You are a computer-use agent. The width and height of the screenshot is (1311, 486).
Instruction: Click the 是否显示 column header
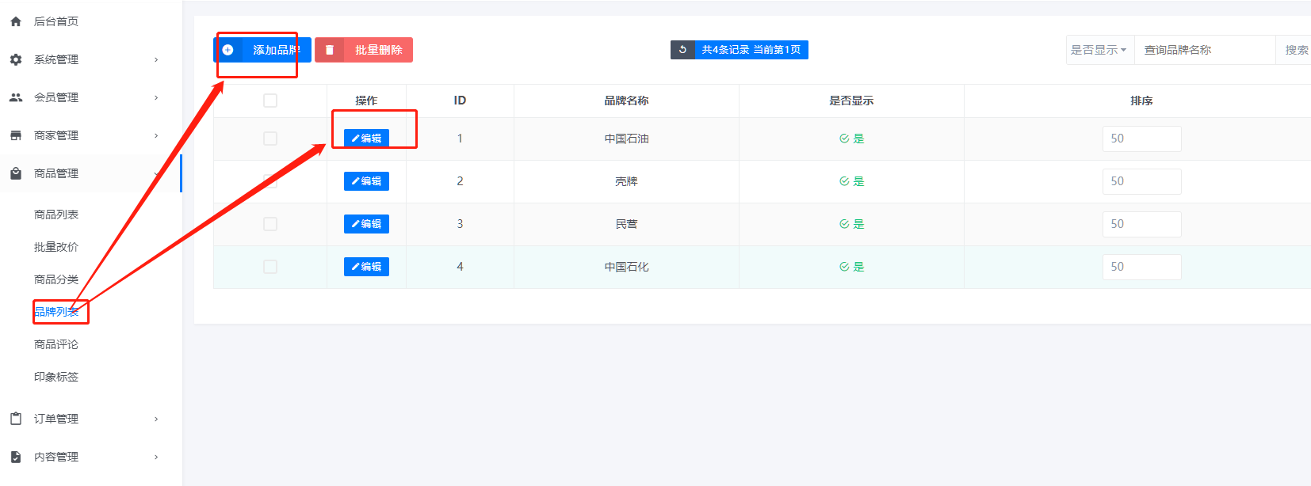click(851, 101)
